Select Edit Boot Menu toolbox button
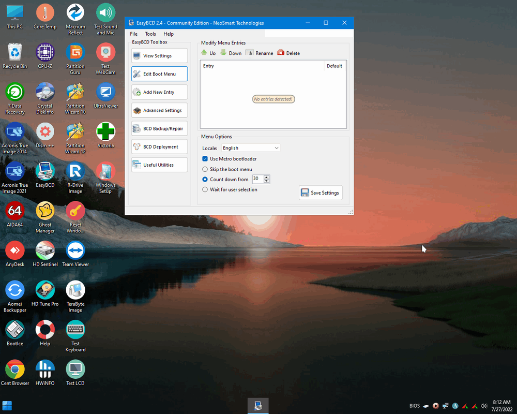517x414 pixels. 159,74
